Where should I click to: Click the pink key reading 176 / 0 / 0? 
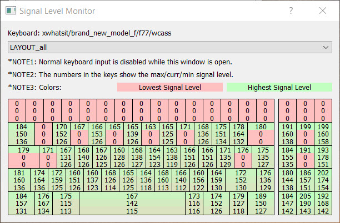click(x=243, y=157)
